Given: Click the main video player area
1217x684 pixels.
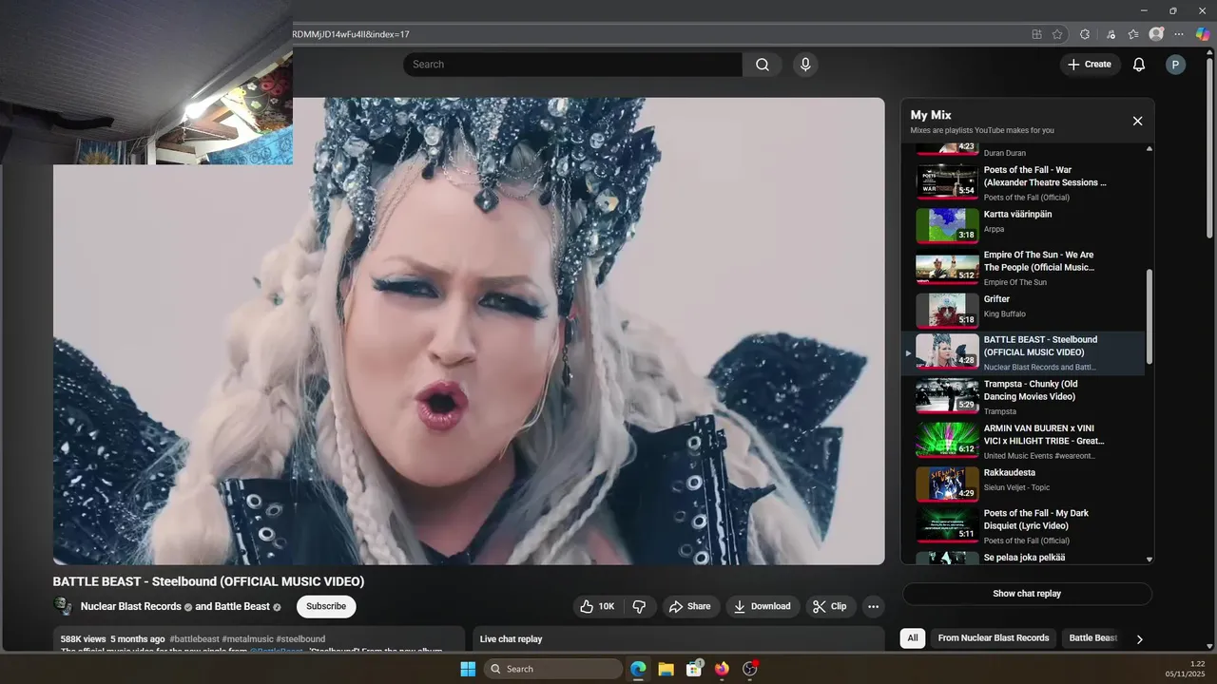Looking at the screenshot, I should pos(469,332).
